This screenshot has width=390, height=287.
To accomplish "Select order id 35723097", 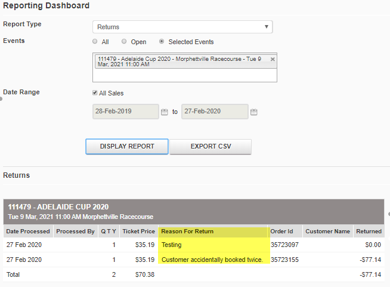I will 284,245.
